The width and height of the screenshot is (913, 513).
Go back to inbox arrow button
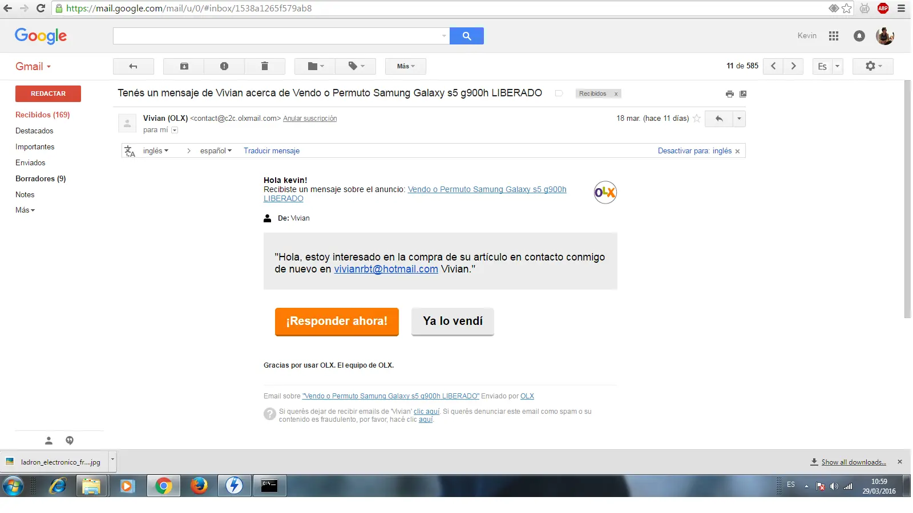(x=134, y=66)
